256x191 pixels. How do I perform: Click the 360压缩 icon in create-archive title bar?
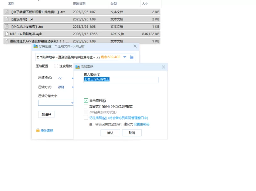click(36, 46)
